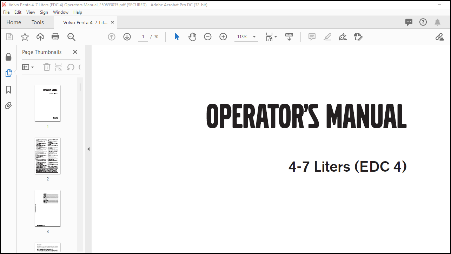Select page 2 thumbnail
Viewport: 451px width, 254px height.
tap(48, 156)
